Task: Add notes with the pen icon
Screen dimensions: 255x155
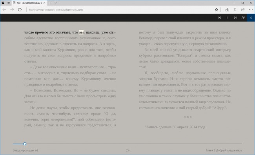Action: [x=235, y=10]
